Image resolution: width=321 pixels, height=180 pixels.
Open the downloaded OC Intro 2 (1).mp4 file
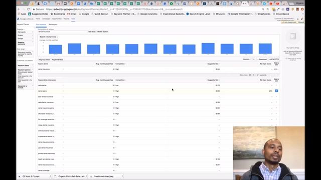[x=31, y=176]
